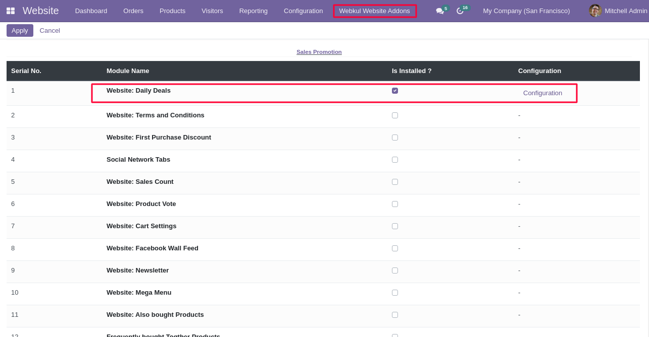The height and width of the screenshot is (337, 649).
Task: Check Website: Facebook Wall Feed checkbox
Action: 395,248
